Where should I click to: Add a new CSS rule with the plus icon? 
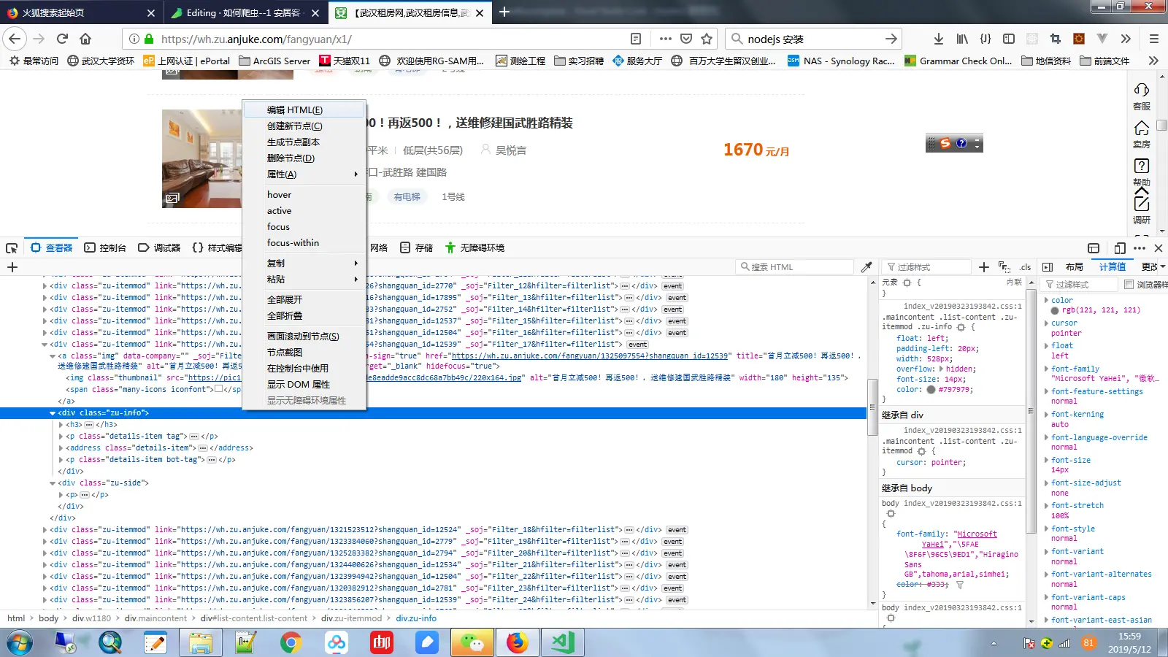(x=984, y=267)
